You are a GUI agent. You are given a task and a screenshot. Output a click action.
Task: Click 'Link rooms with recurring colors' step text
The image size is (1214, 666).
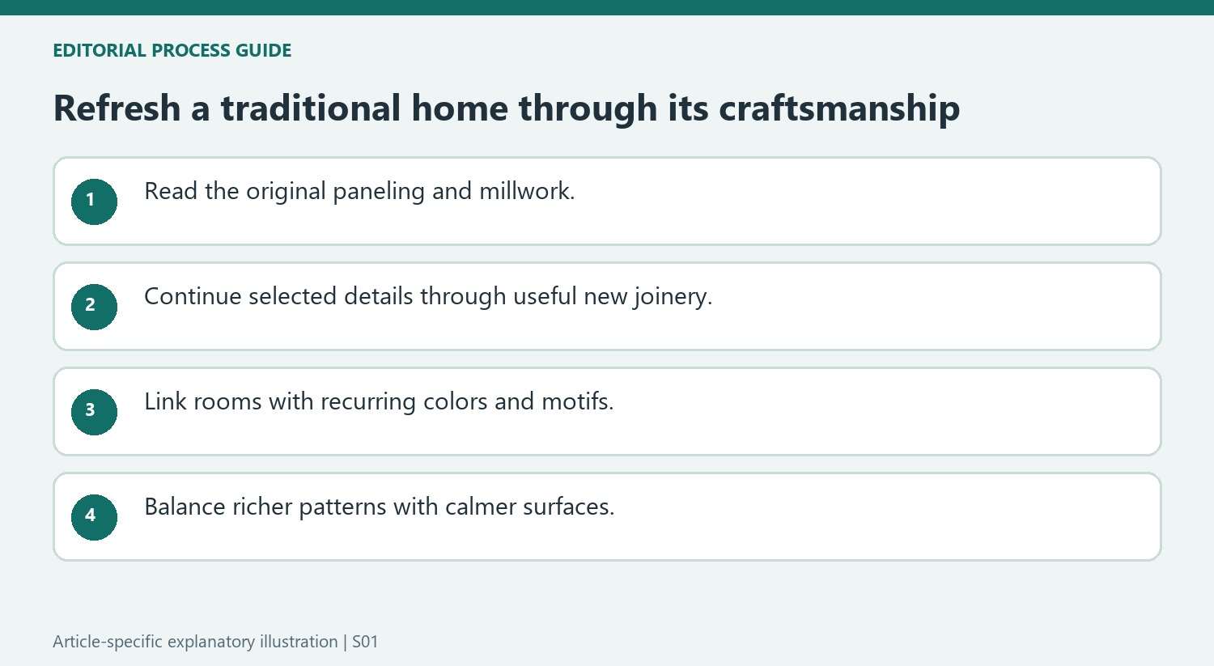(379, 402)
